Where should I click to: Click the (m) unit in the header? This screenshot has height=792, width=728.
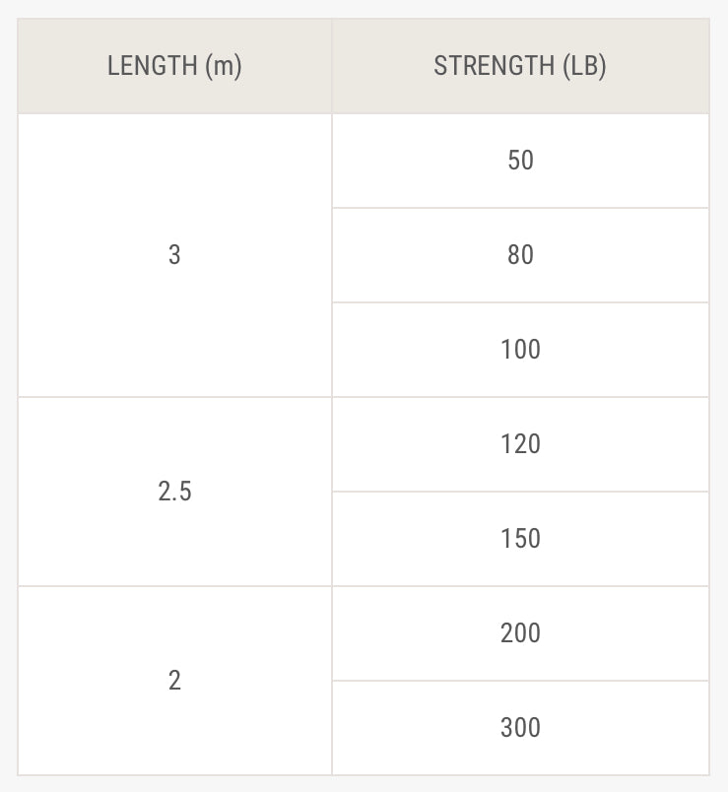point(224,66)
